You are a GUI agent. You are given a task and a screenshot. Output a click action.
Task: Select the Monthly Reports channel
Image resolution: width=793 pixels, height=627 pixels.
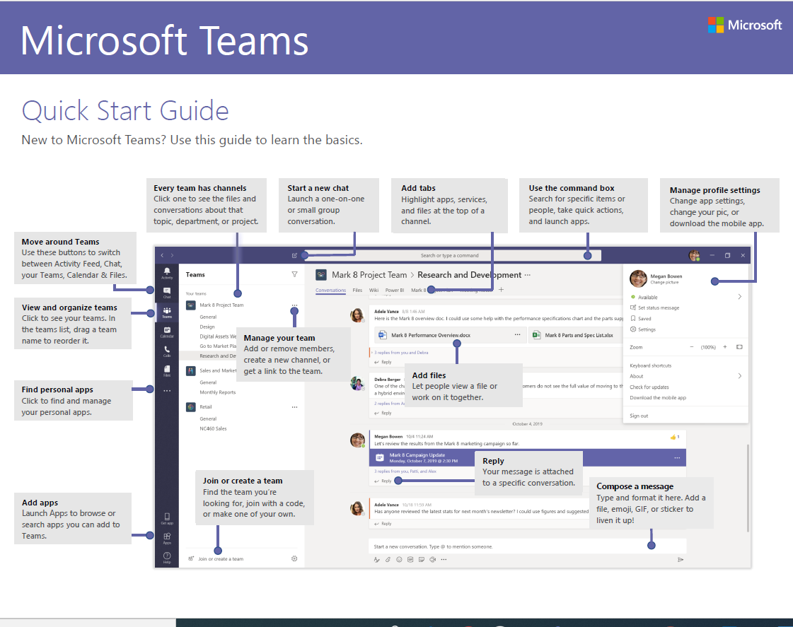[x=217, y=392]
